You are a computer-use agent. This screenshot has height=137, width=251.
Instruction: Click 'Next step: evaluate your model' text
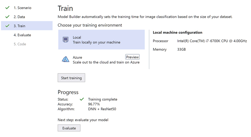click(x=83, y=120)
